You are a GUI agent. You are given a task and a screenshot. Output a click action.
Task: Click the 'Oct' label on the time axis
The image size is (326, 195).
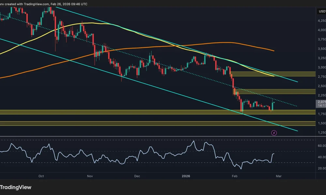[41, 176]
